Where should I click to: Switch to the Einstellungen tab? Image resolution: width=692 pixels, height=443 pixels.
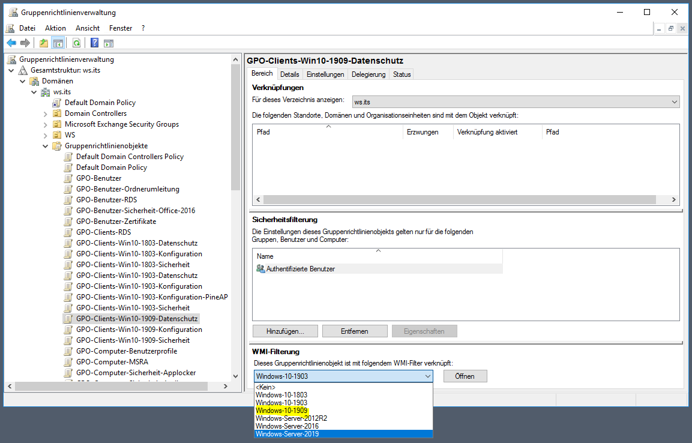click(x=325, y=74)
